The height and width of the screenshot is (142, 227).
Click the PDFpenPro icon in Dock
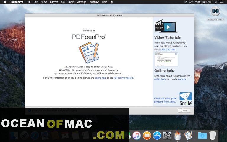pyautogui.click(x=188, y=135)
